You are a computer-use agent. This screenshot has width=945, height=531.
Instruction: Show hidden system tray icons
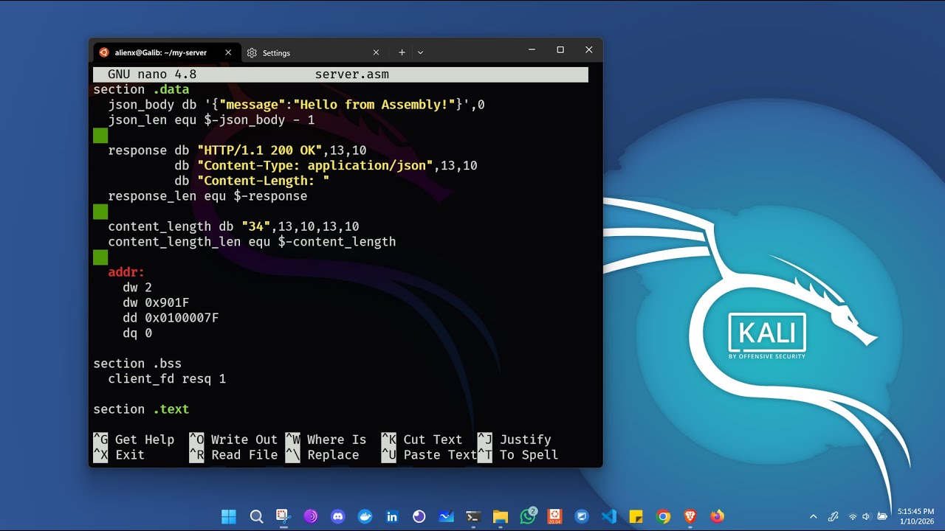pos(814,516)
